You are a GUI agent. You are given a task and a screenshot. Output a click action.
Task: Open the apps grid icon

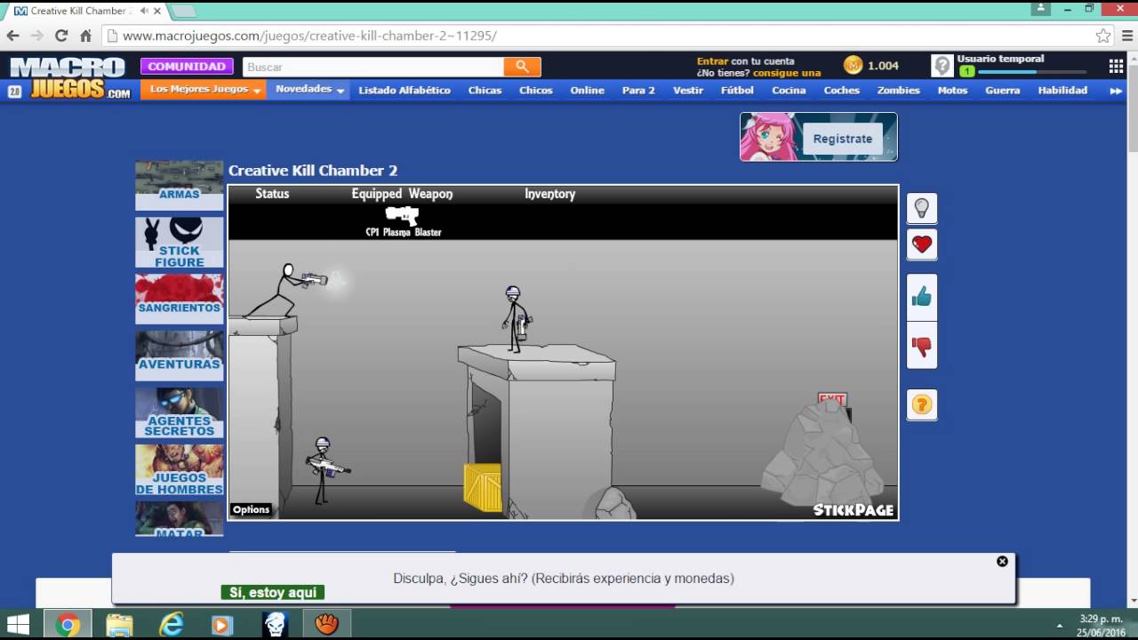tap(1116, 66)
